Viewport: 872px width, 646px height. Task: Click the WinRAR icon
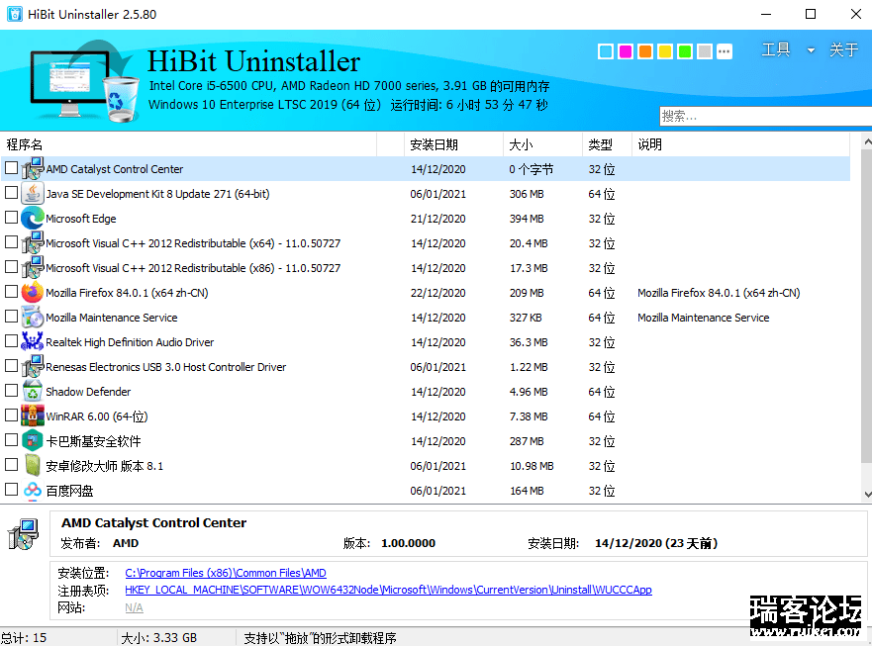click(33, 415)
